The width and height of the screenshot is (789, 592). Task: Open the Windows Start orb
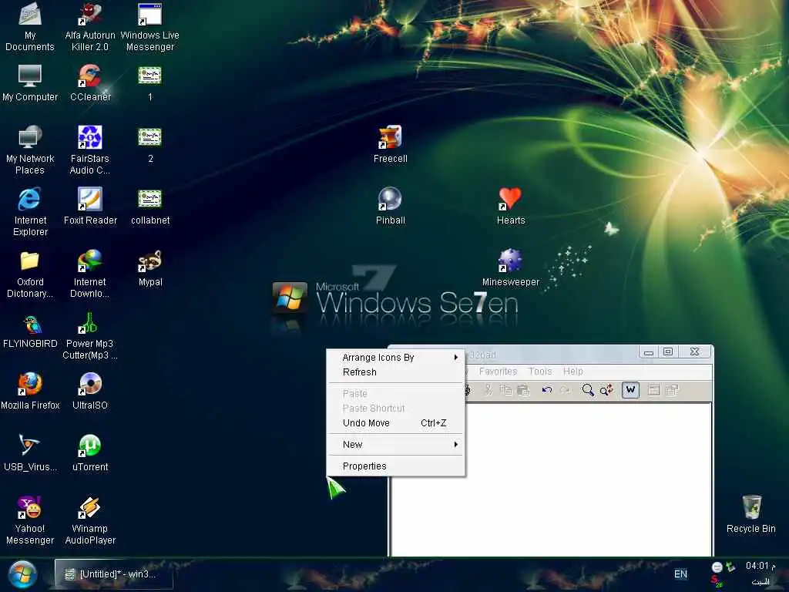pyautogui.click(x=22, y=574)
